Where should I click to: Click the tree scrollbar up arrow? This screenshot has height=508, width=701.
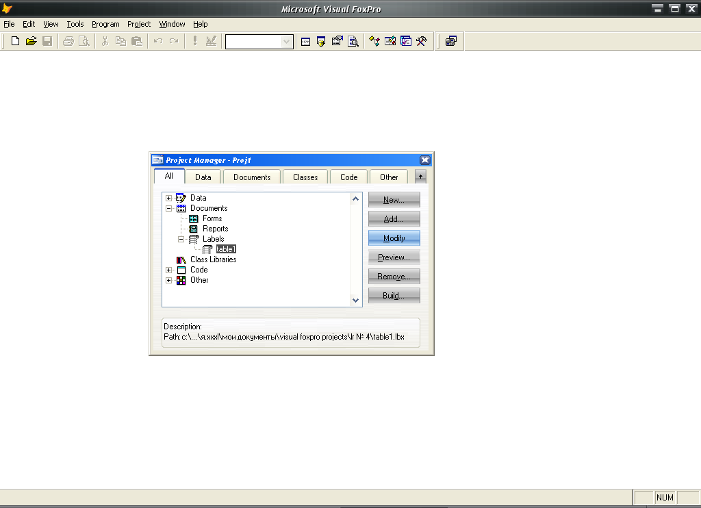(x=356, y=199)
